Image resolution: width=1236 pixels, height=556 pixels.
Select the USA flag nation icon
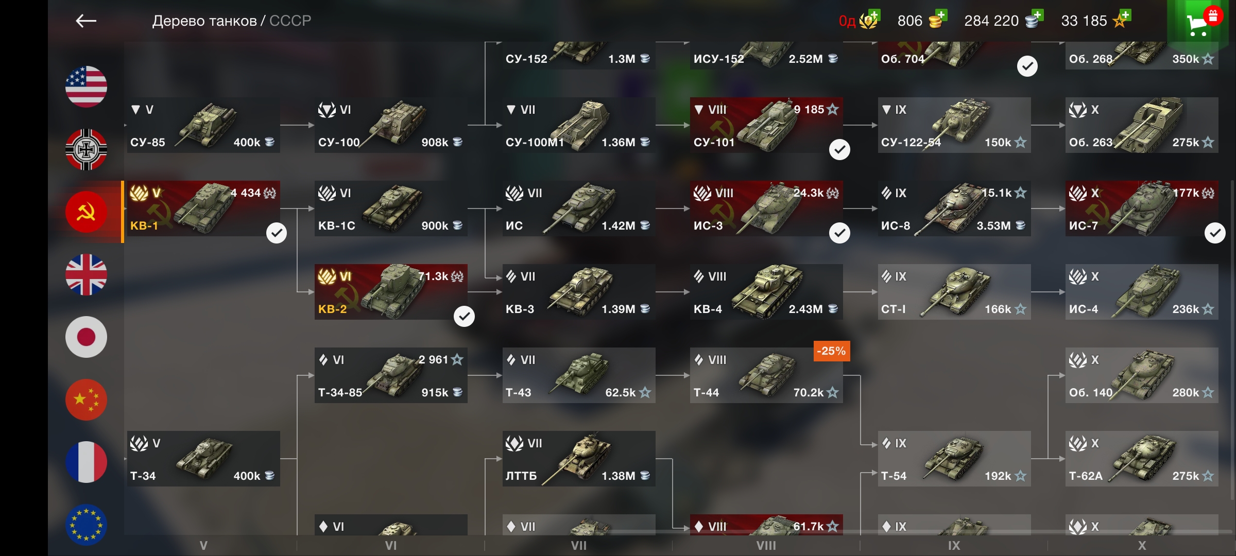coord(86,86)
